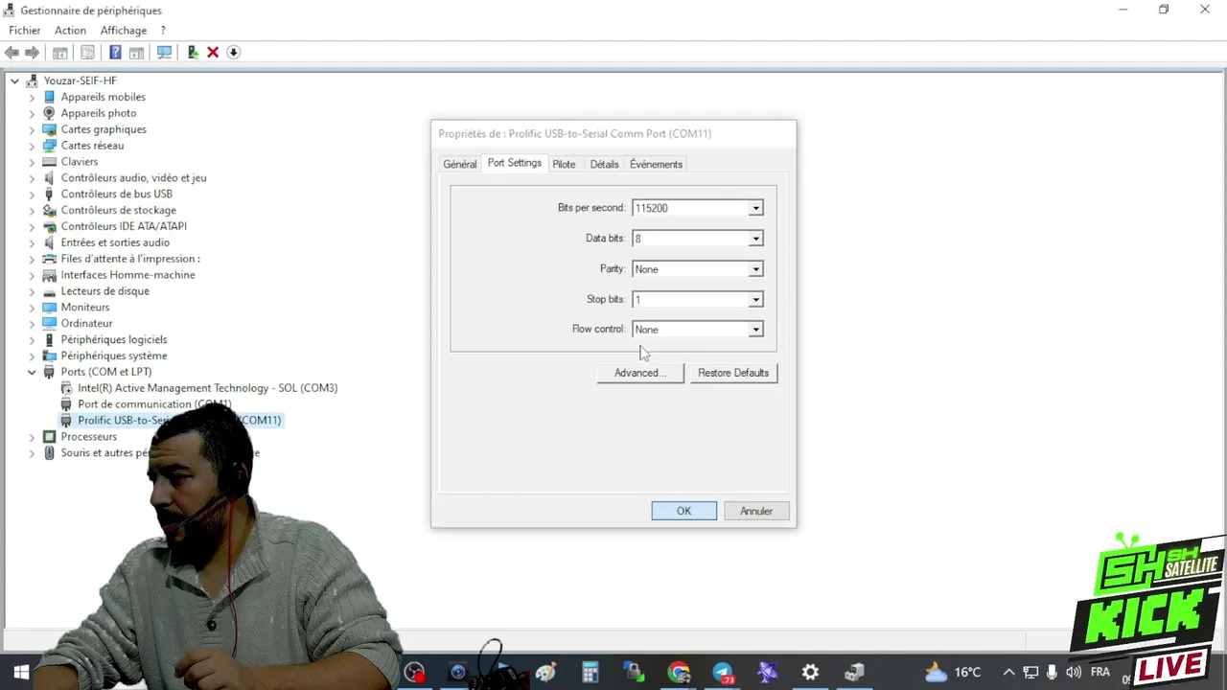Show hidden system tray icons chevron
Viewport: 1227px width, 690px height.
pyautogui.click(x=1008, y=673)
